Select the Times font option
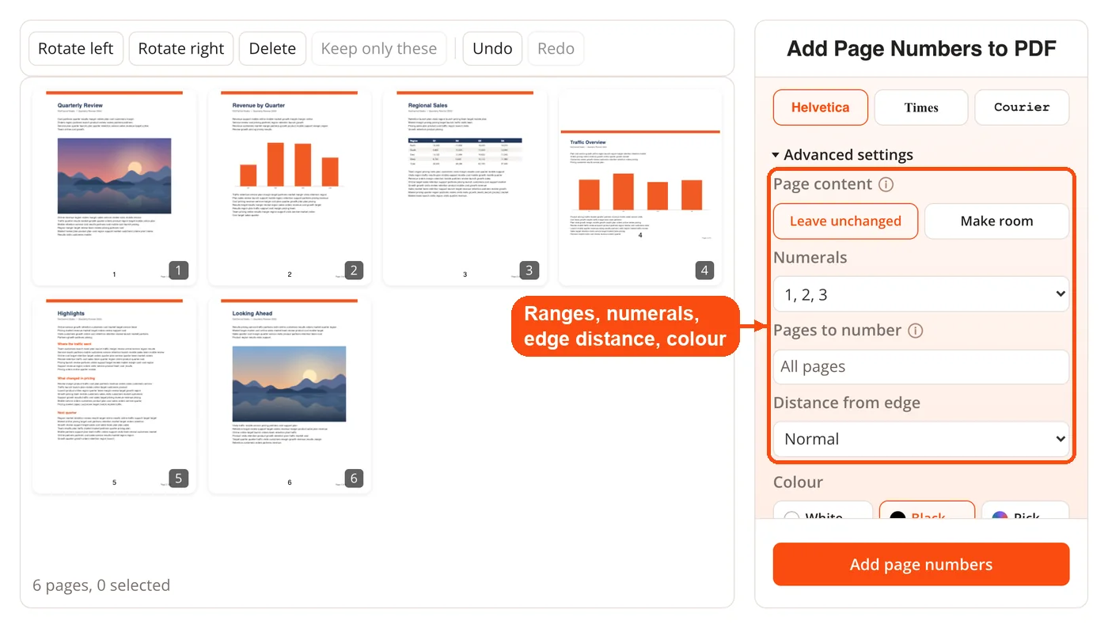 (x=921, y=108)
